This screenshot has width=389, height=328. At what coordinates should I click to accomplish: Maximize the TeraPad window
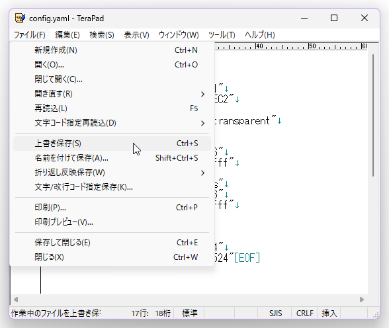click(334, 18)
